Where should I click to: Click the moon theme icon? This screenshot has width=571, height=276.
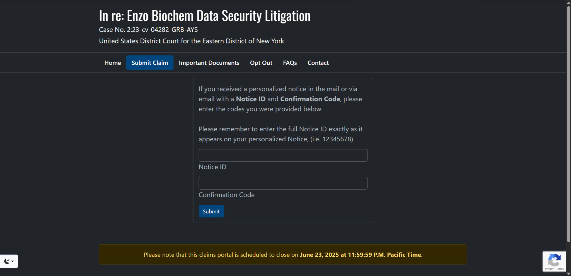pos(7,261)
